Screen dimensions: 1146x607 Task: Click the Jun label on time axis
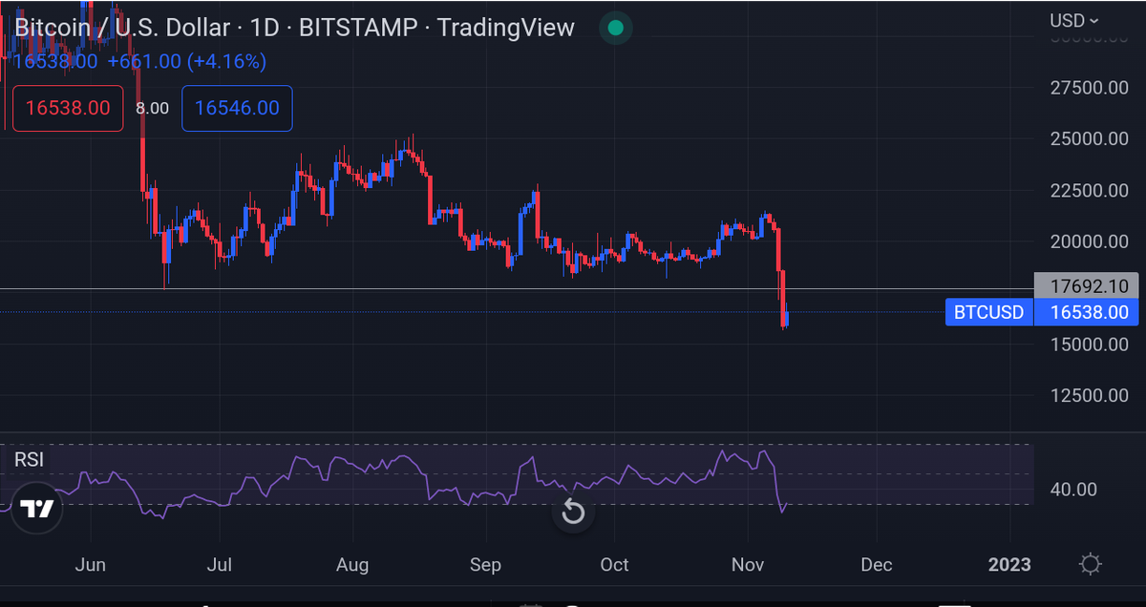pyautogui.click(x=90, y=565)
